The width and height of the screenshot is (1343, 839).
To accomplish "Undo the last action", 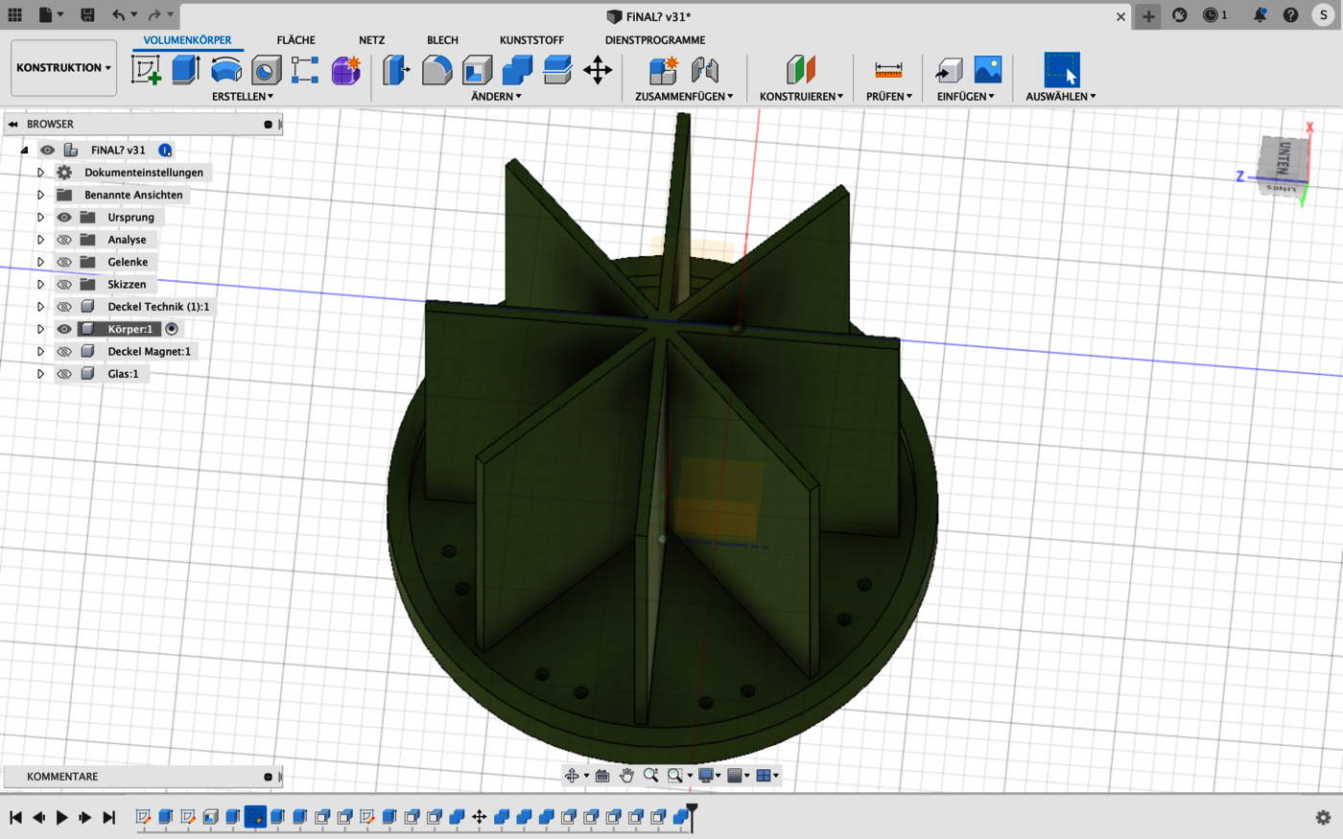I will (118, 15).
